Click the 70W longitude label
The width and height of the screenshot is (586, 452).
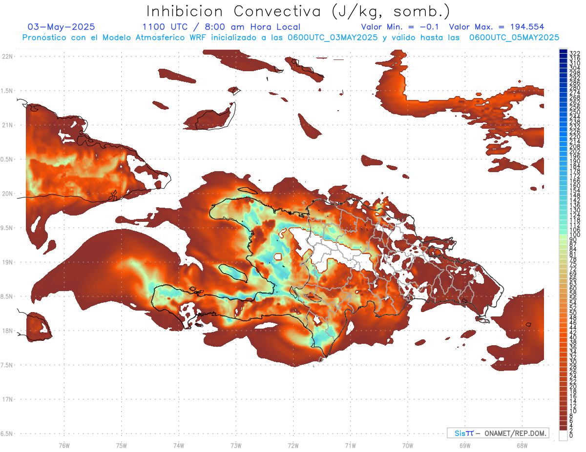tap(407, 445)
